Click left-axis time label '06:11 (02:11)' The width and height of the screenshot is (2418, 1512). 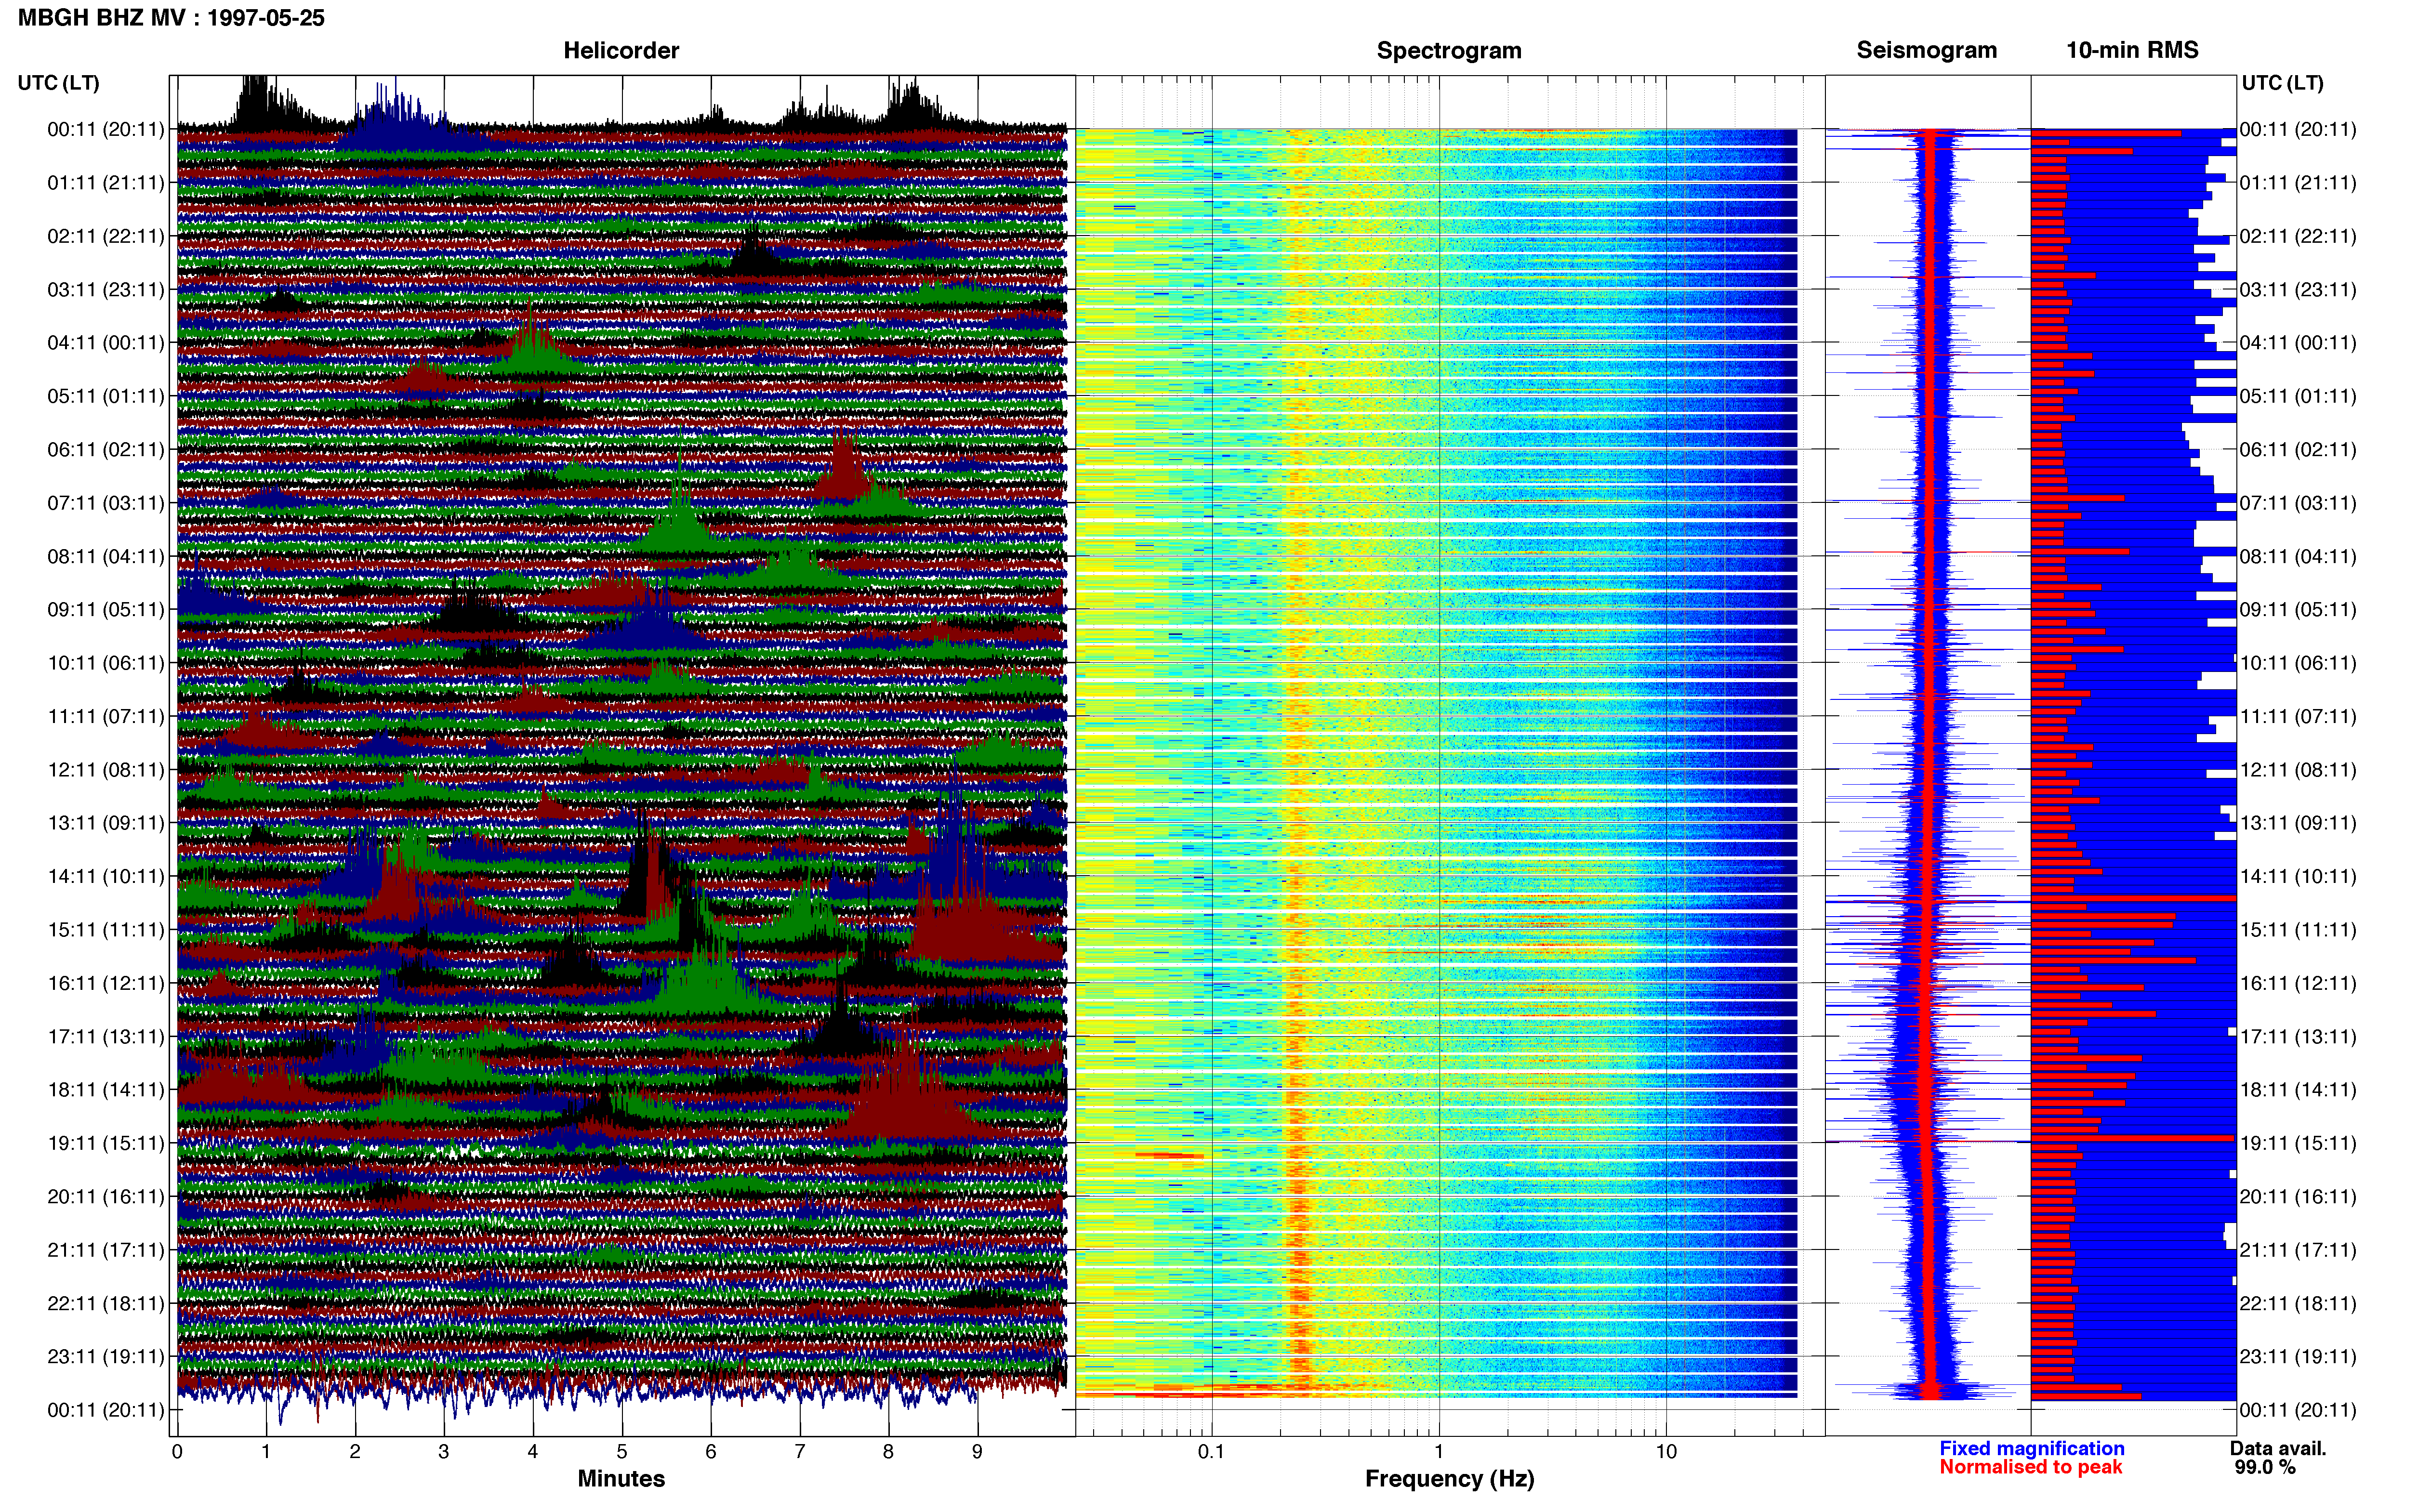(x=105, y=450)
